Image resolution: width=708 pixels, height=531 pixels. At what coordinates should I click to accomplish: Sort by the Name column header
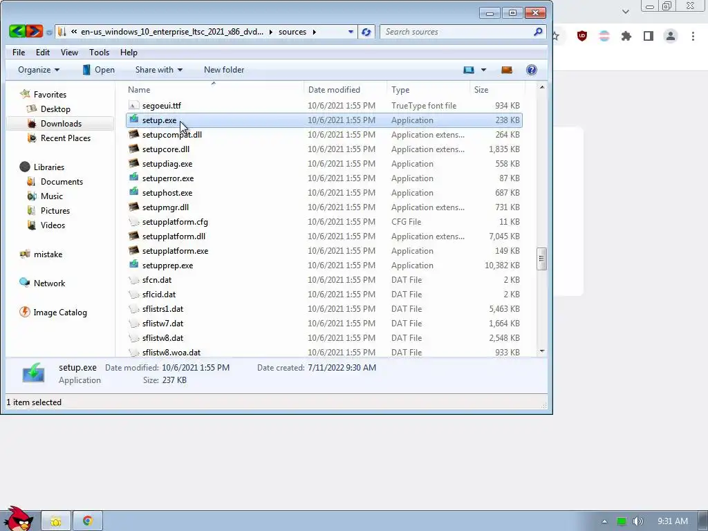(x=214, y=89)
